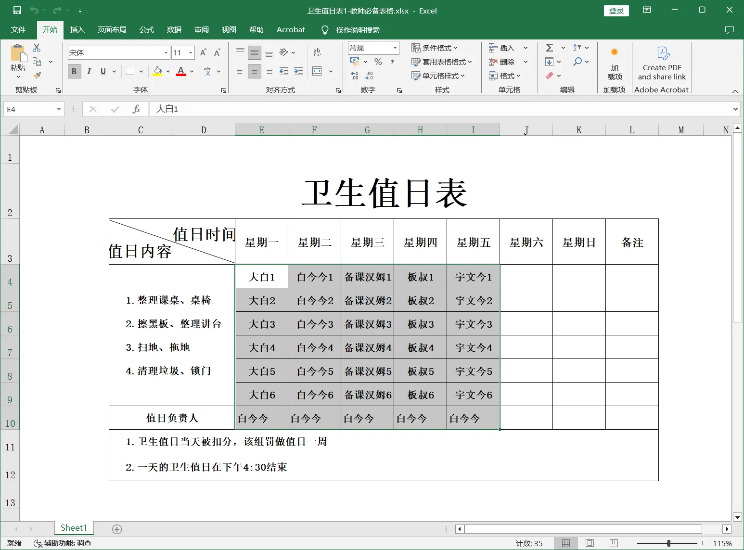Toggle Bold formatting

74,71
